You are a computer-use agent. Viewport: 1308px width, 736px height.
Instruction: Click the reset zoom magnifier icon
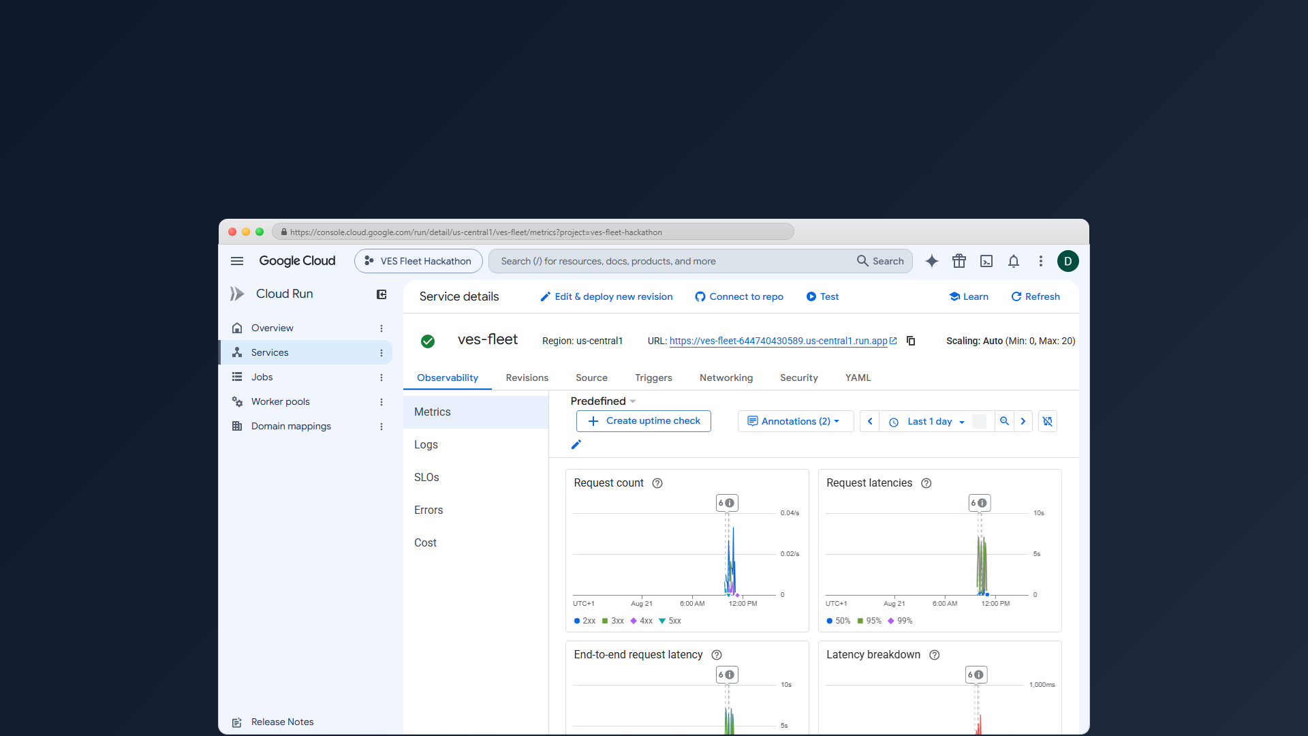coord(1004,421)
